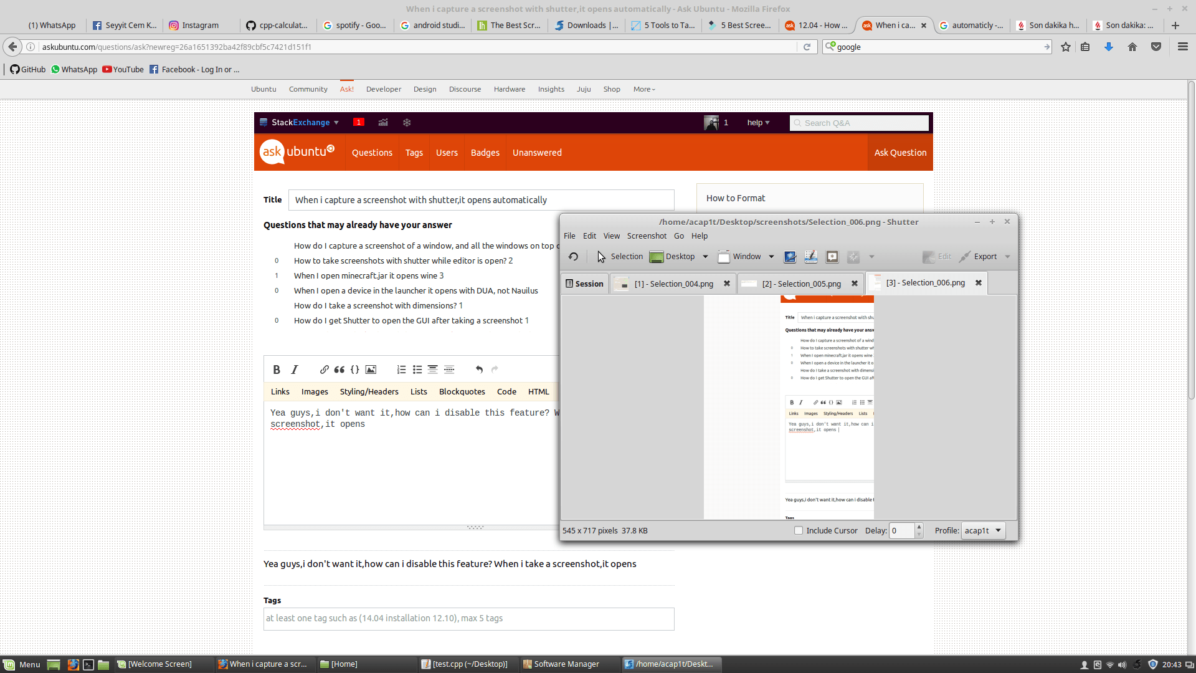Viewport: 1196px width, 673px height.
Task: Open StackExchange site switcher dropdown
Action: 299,123
